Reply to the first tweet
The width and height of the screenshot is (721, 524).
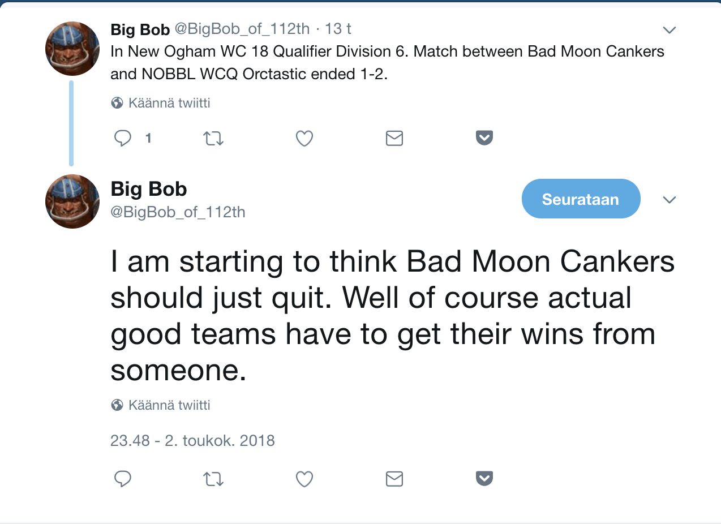(x=122, y=138)
